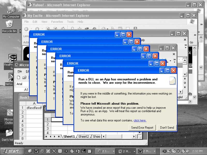207x155 pixels.
Task: Click previous sheet tab arrow
Action: pyautogui.click(x=50, y=137)
